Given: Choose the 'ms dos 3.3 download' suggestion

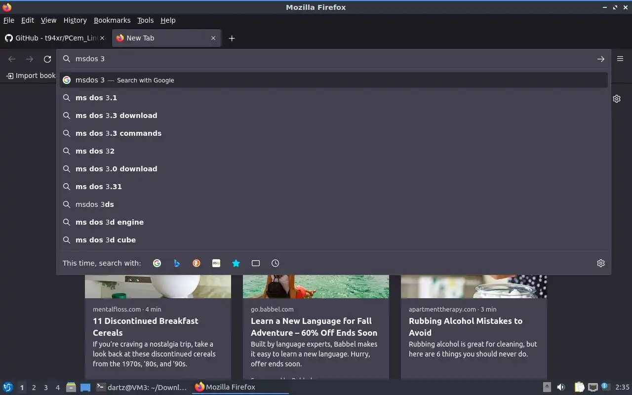Looking at the screenshot, I should pos(334,116).
